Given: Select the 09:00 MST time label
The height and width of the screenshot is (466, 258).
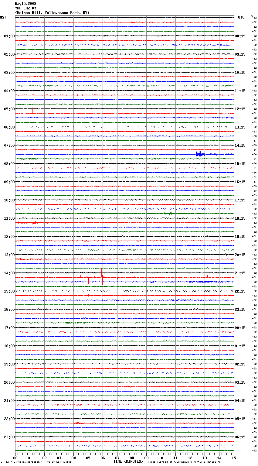Looking at the screenshot, I should click(9, 182).
